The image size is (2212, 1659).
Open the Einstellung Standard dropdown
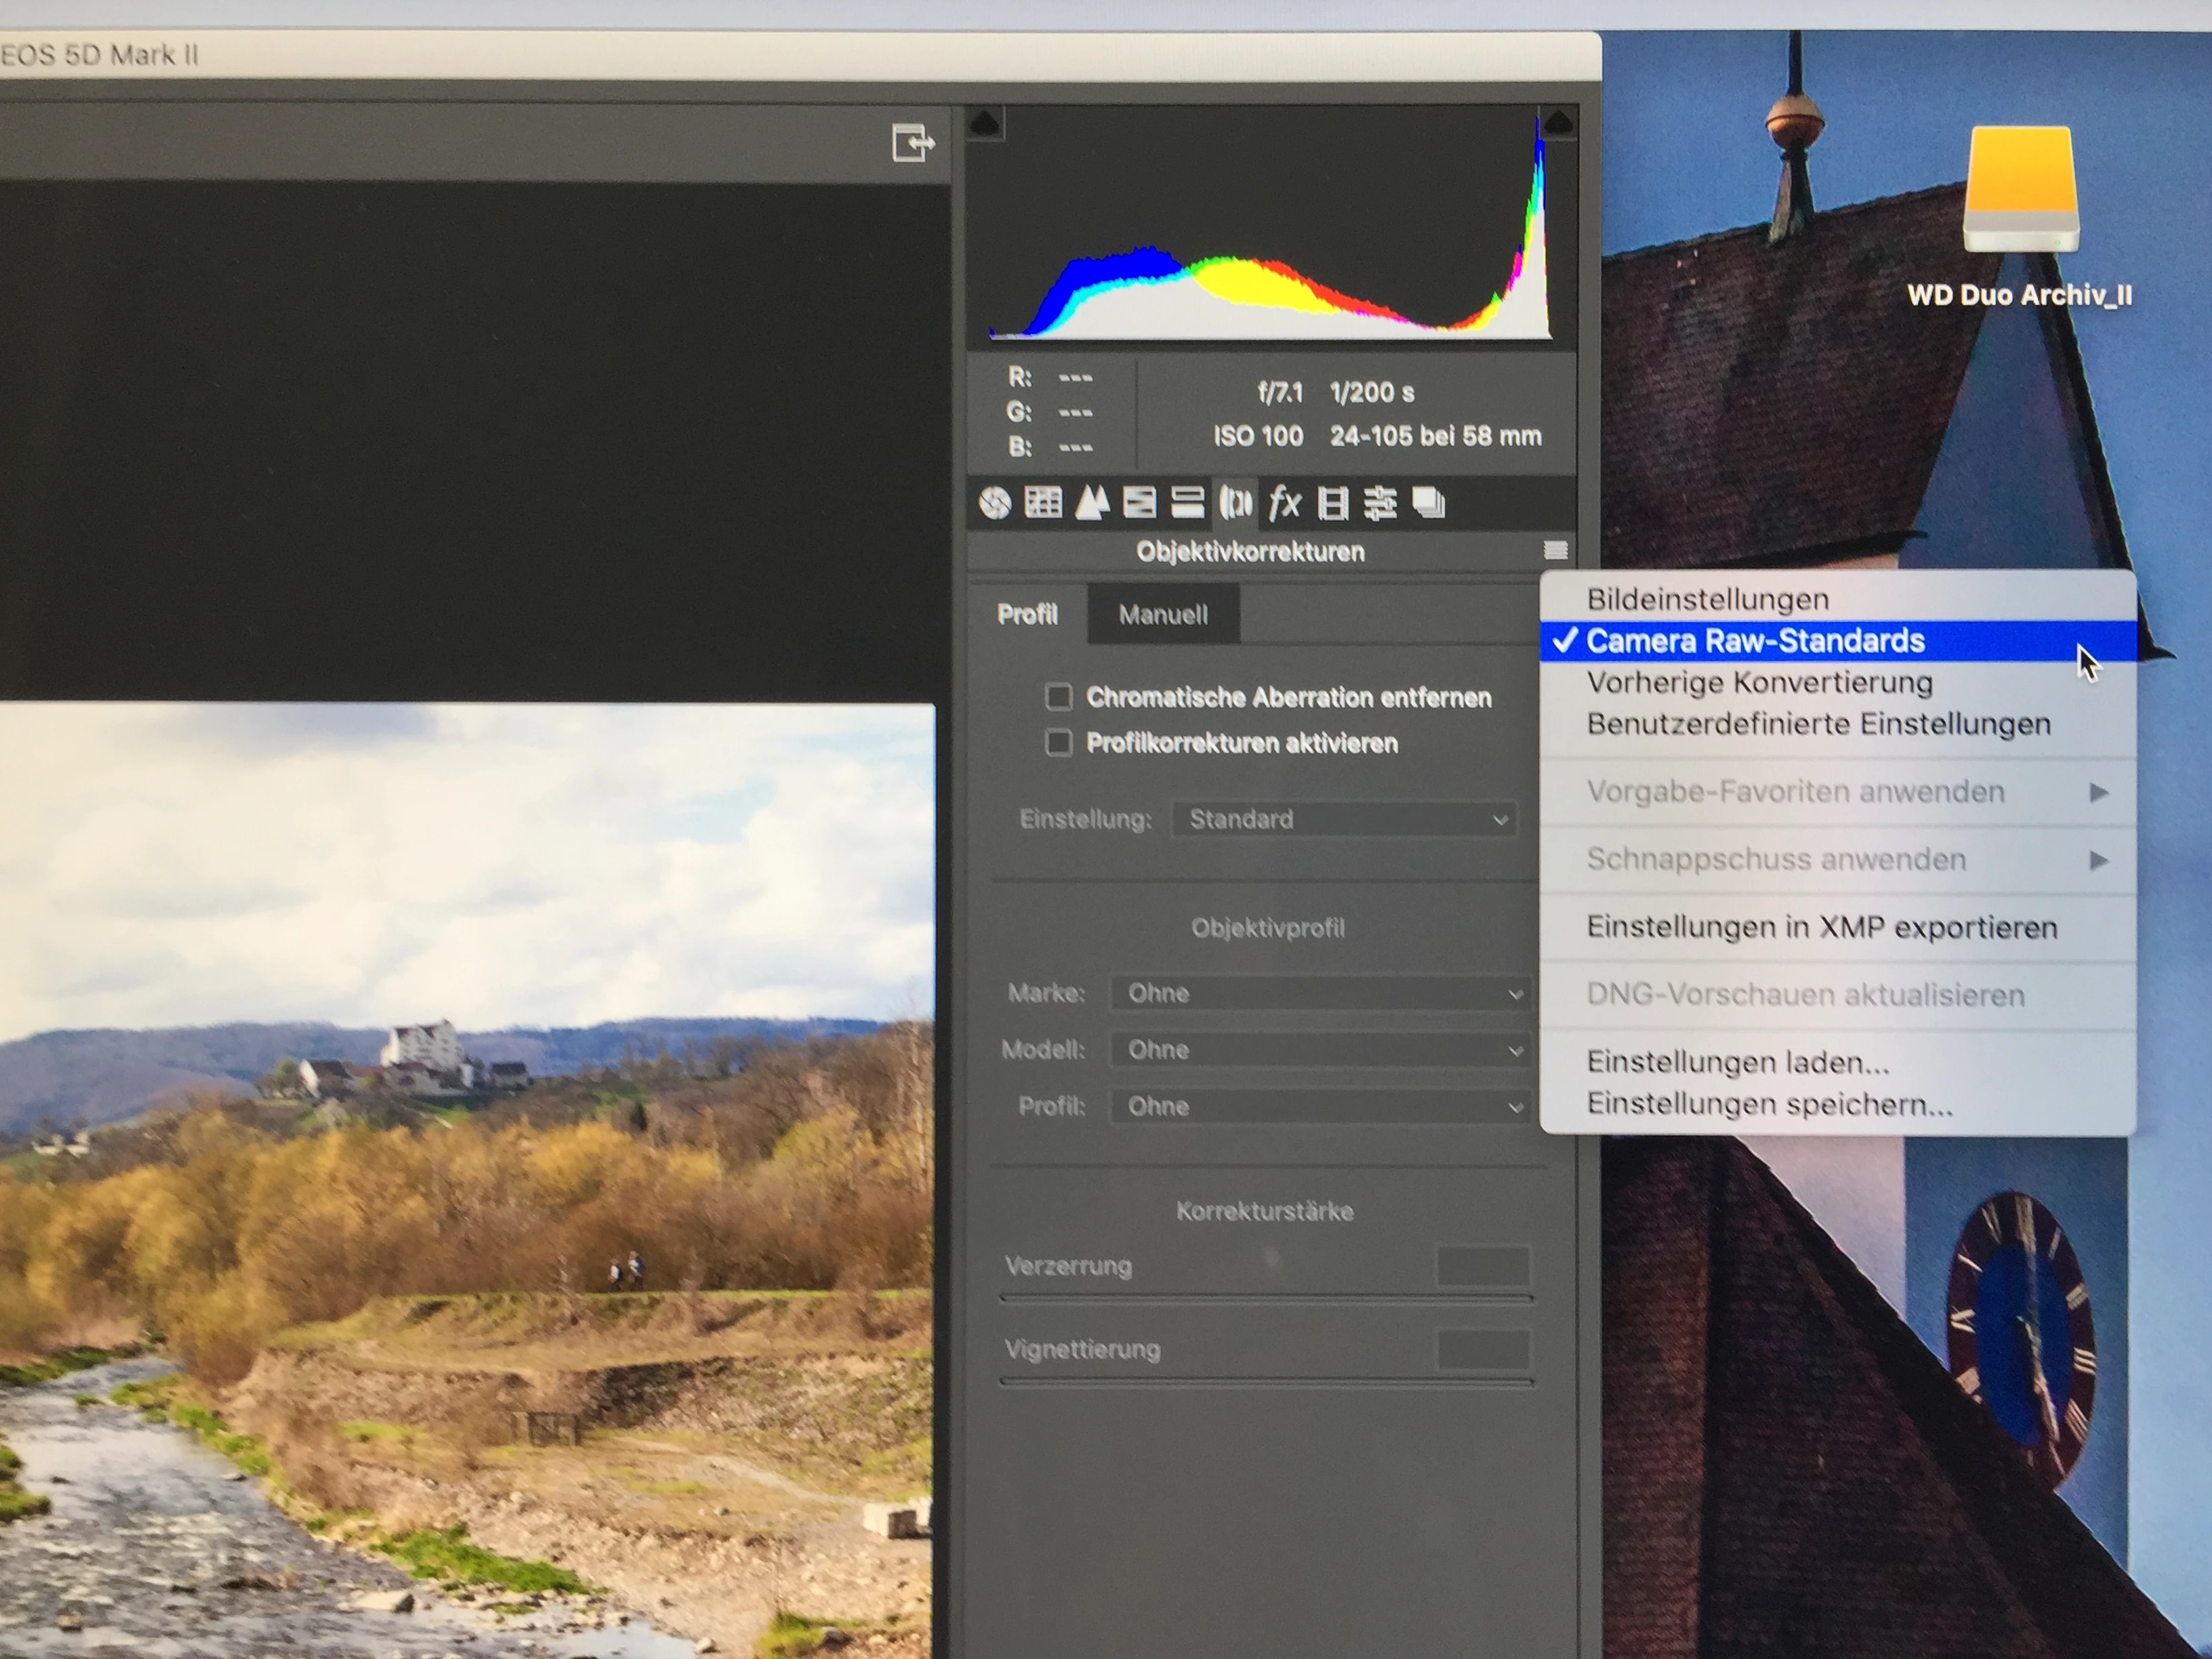pyautogui.click(x=1344, y=820)
